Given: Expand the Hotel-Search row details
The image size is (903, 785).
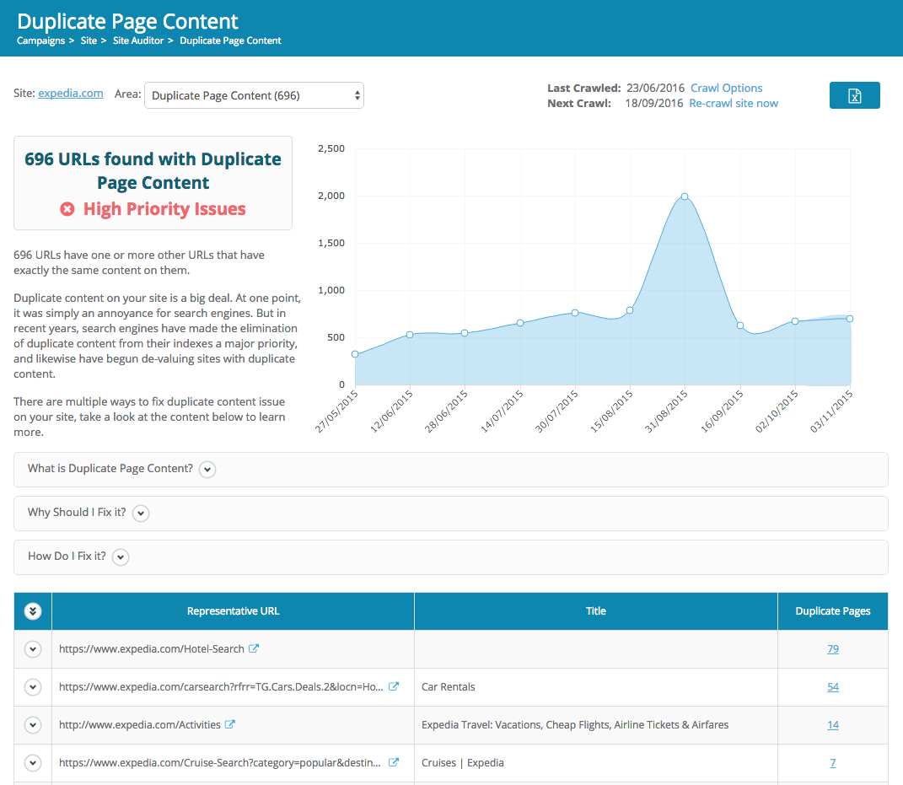Looking at the screenshot, I should [33, 649].
